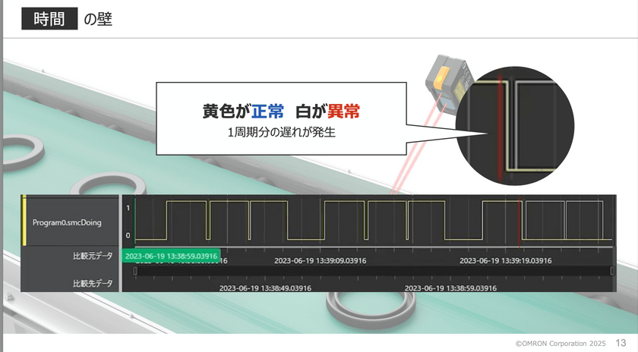Click the green 13:38:59.03916 timestamp tag

(171, 256)
